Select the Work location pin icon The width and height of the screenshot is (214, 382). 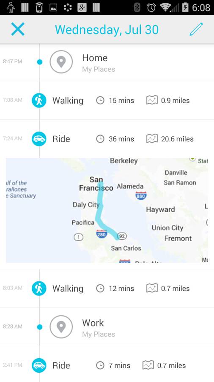click(x=61, y=327)
